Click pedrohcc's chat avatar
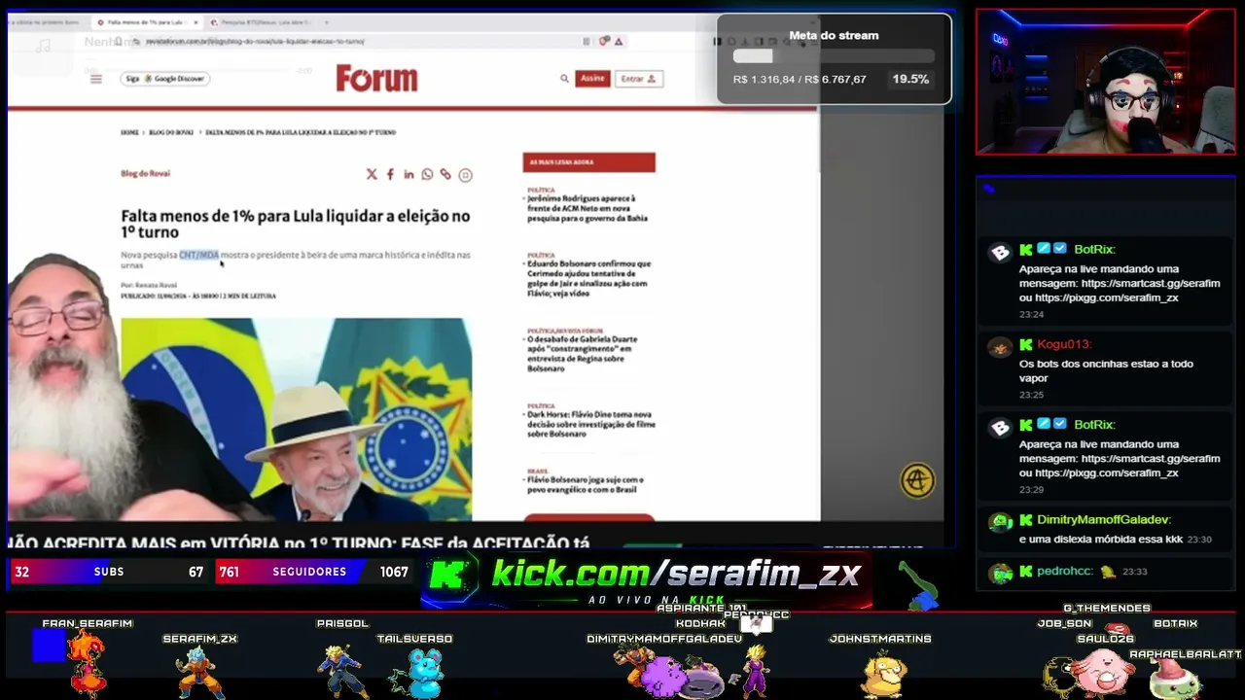Viewport: 1245px width, 700px height. click(x=1000, y=574)
